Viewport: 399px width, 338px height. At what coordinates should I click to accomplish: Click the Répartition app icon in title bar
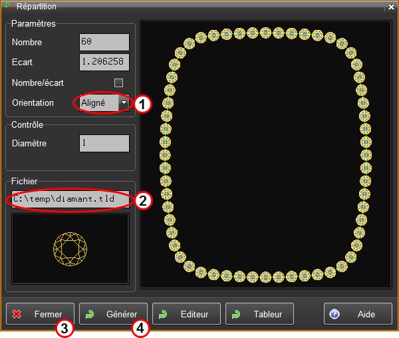[x=8, y=6]
